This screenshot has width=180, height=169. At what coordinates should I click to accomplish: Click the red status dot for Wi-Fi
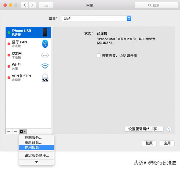9,66
